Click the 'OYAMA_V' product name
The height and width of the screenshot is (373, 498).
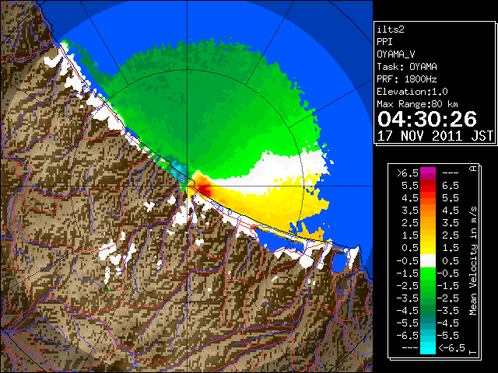396,54
